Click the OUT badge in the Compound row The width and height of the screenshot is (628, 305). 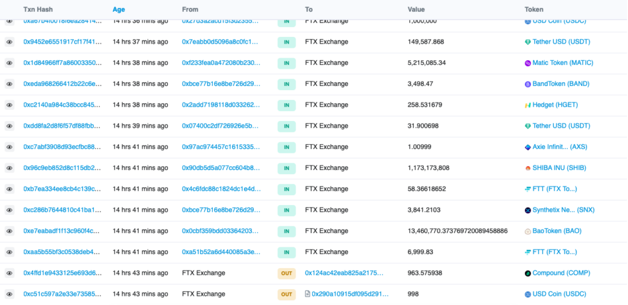286,273
